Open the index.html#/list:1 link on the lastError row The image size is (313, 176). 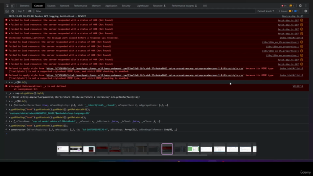[x=291, y=38]
